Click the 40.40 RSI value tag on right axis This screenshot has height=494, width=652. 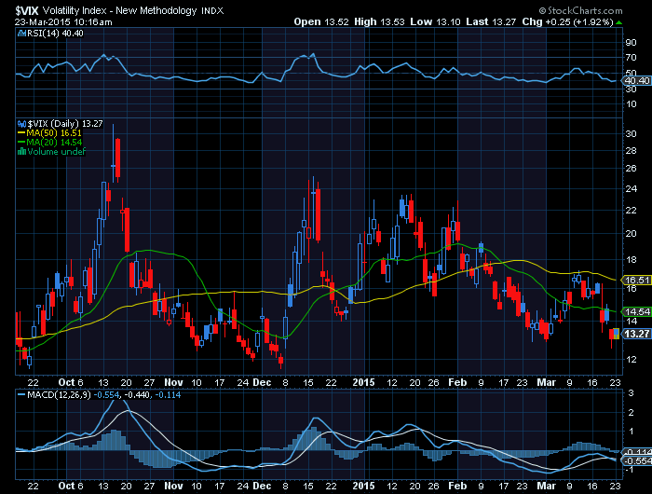635,80
